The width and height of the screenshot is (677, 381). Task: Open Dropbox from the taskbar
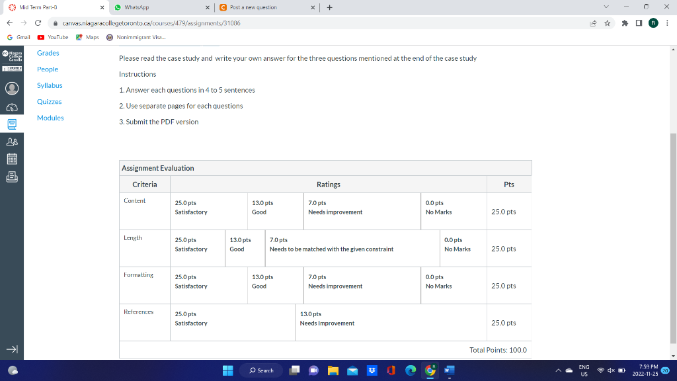(372, 370)
